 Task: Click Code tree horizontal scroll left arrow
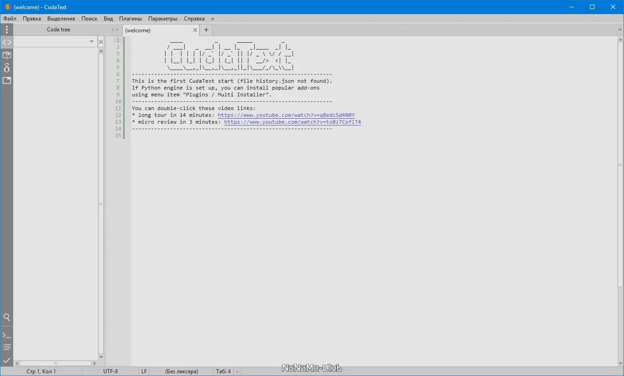click(x=16, y=363)
